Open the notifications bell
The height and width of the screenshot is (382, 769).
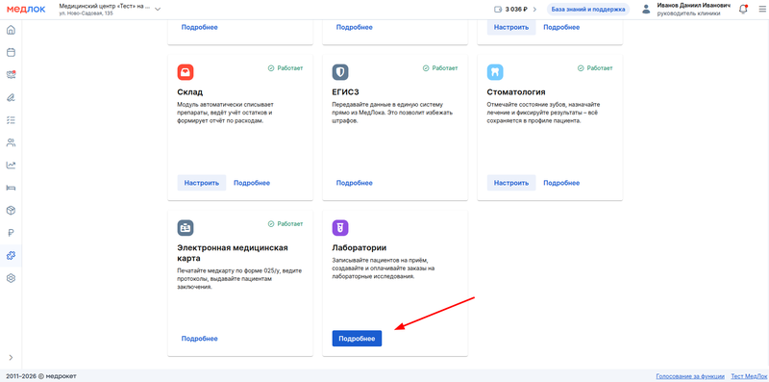[743, 10]
